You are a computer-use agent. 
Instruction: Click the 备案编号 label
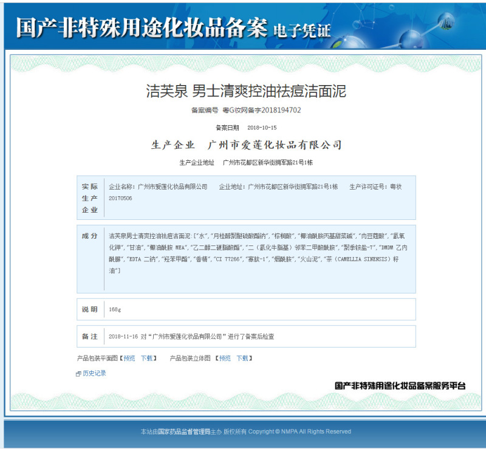click(x=205, y=110)
